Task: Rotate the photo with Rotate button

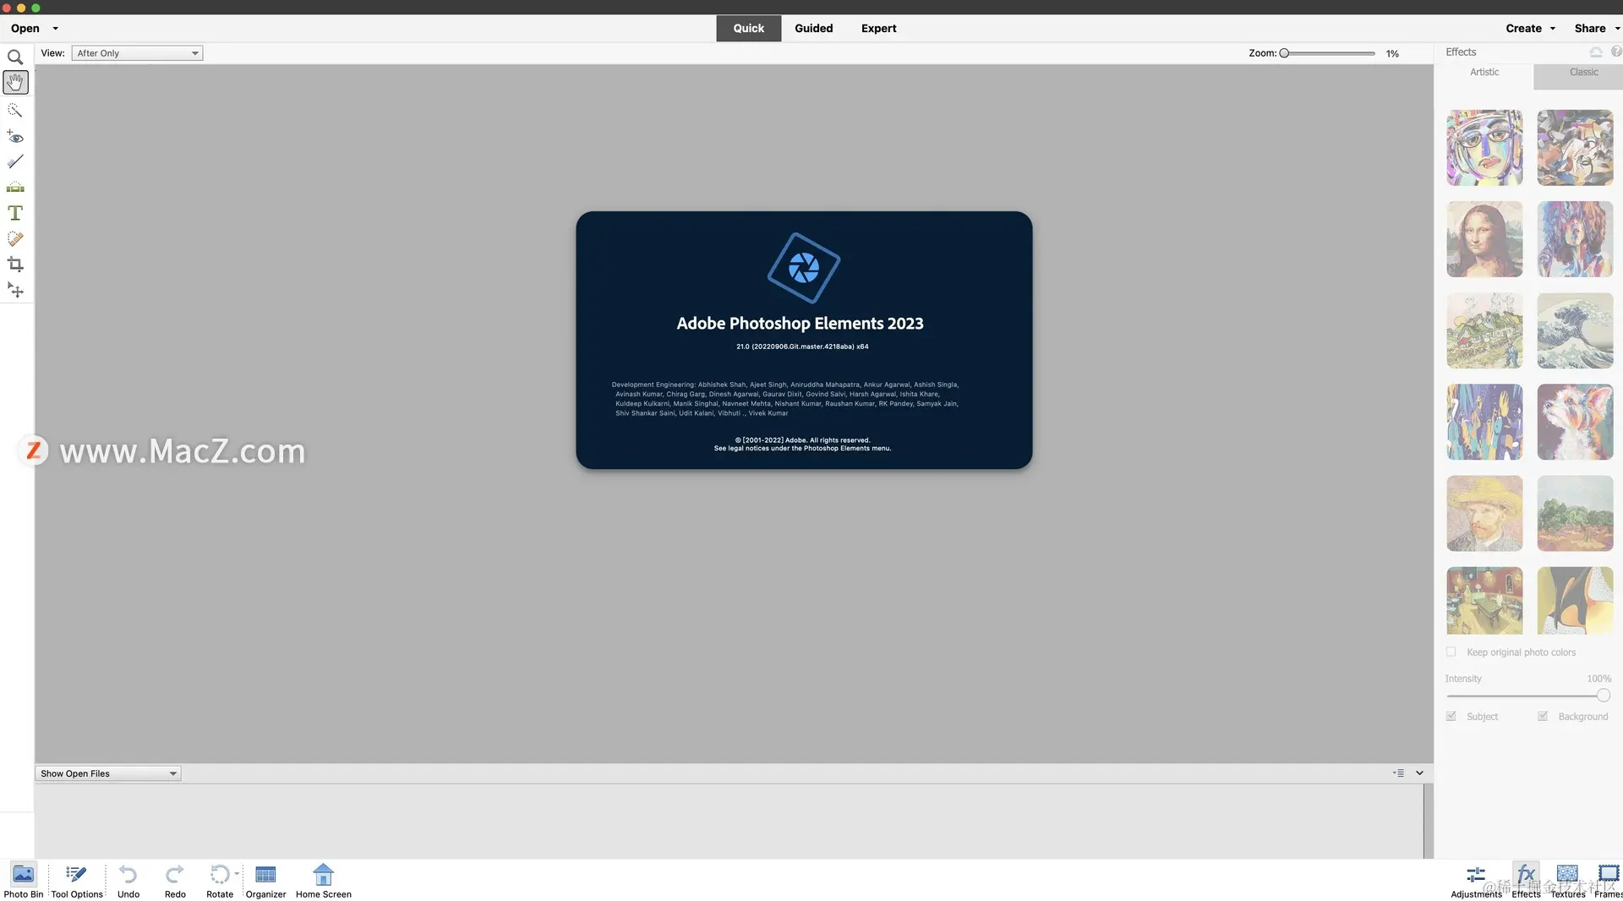Action: [x=220, y=881]
